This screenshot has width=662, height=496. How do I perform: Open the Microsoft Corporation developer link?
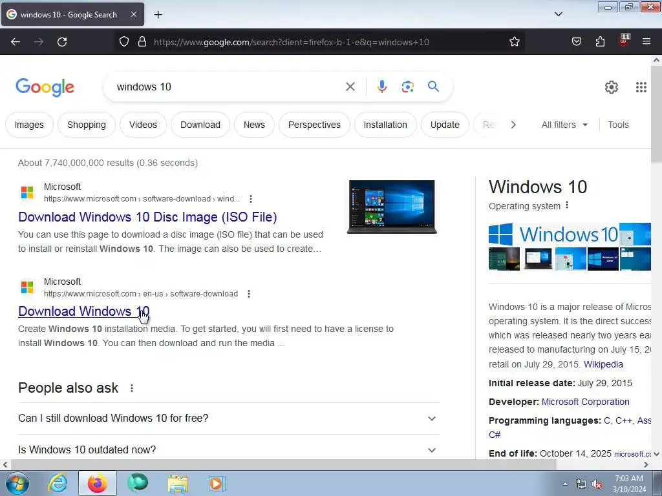click(x=585, y=402)
